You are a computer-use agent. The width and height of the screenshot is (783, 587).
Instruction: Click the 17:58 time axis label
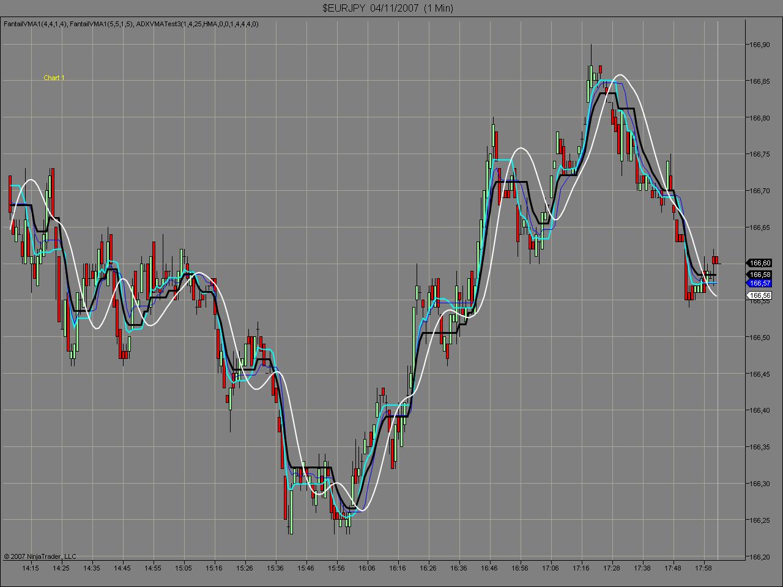[x=703, y=568]
